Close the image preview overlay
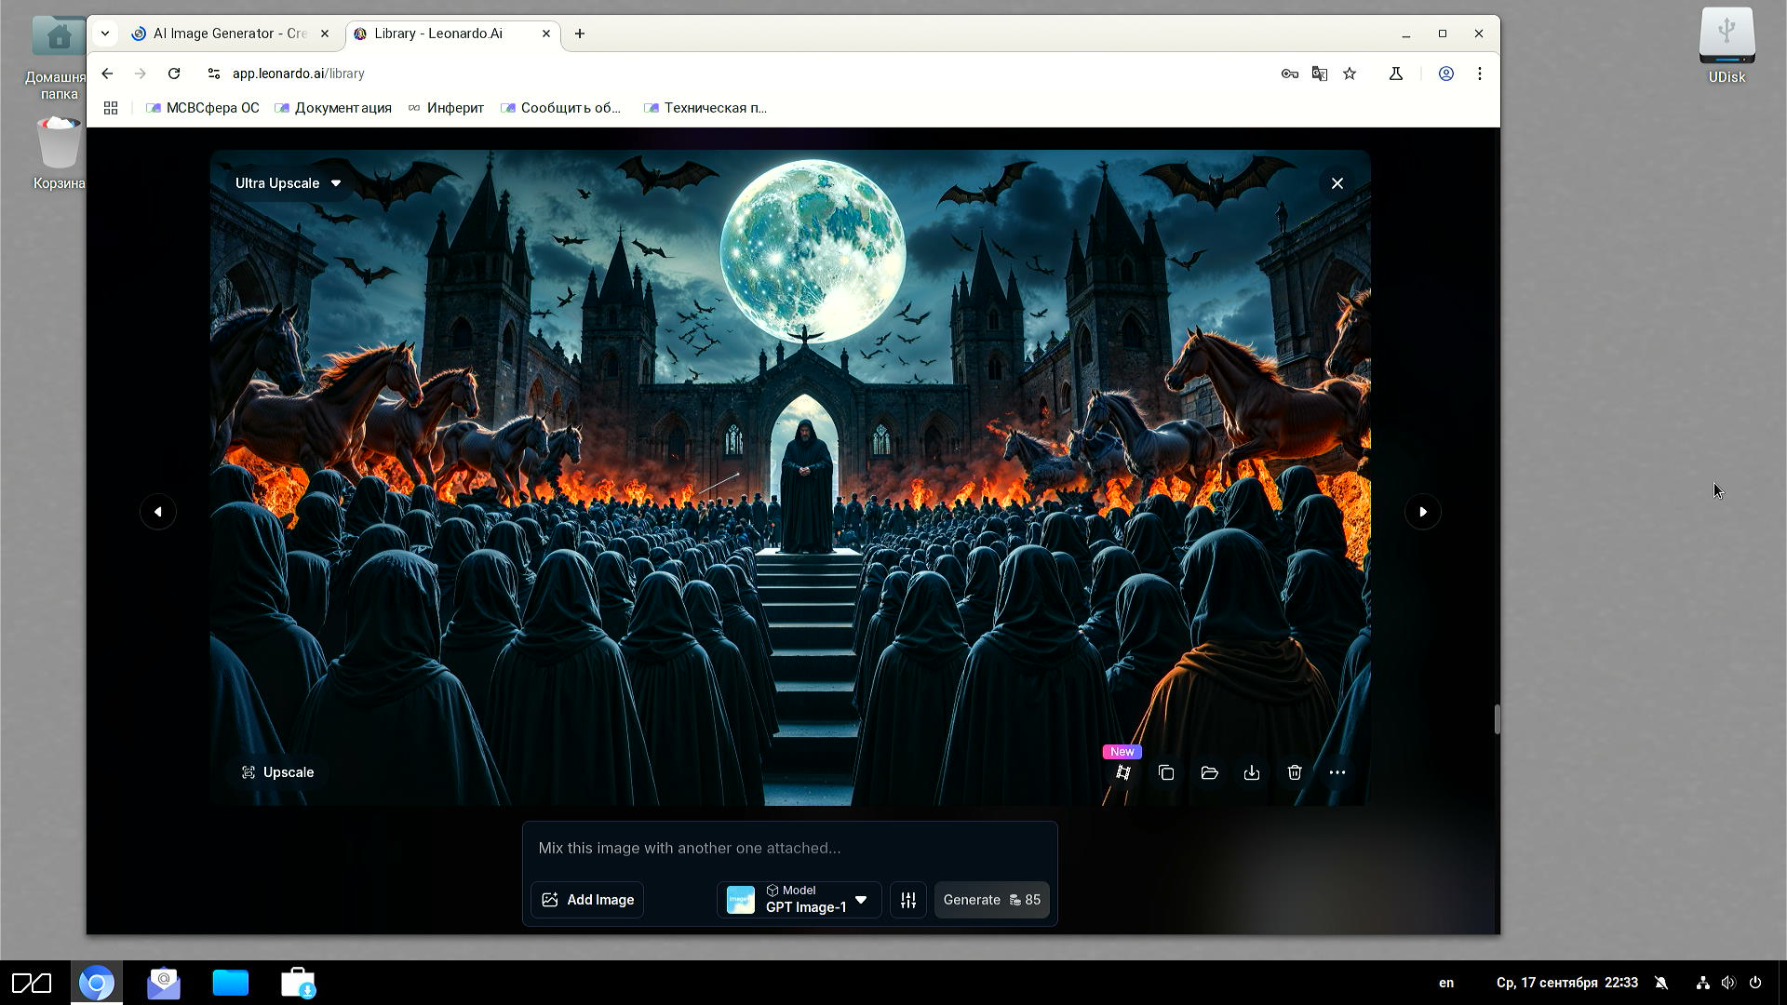 (1337, 183)
